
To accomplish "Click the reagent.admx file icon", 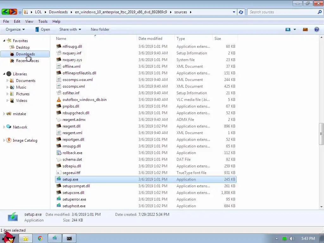I will point(59,119).
